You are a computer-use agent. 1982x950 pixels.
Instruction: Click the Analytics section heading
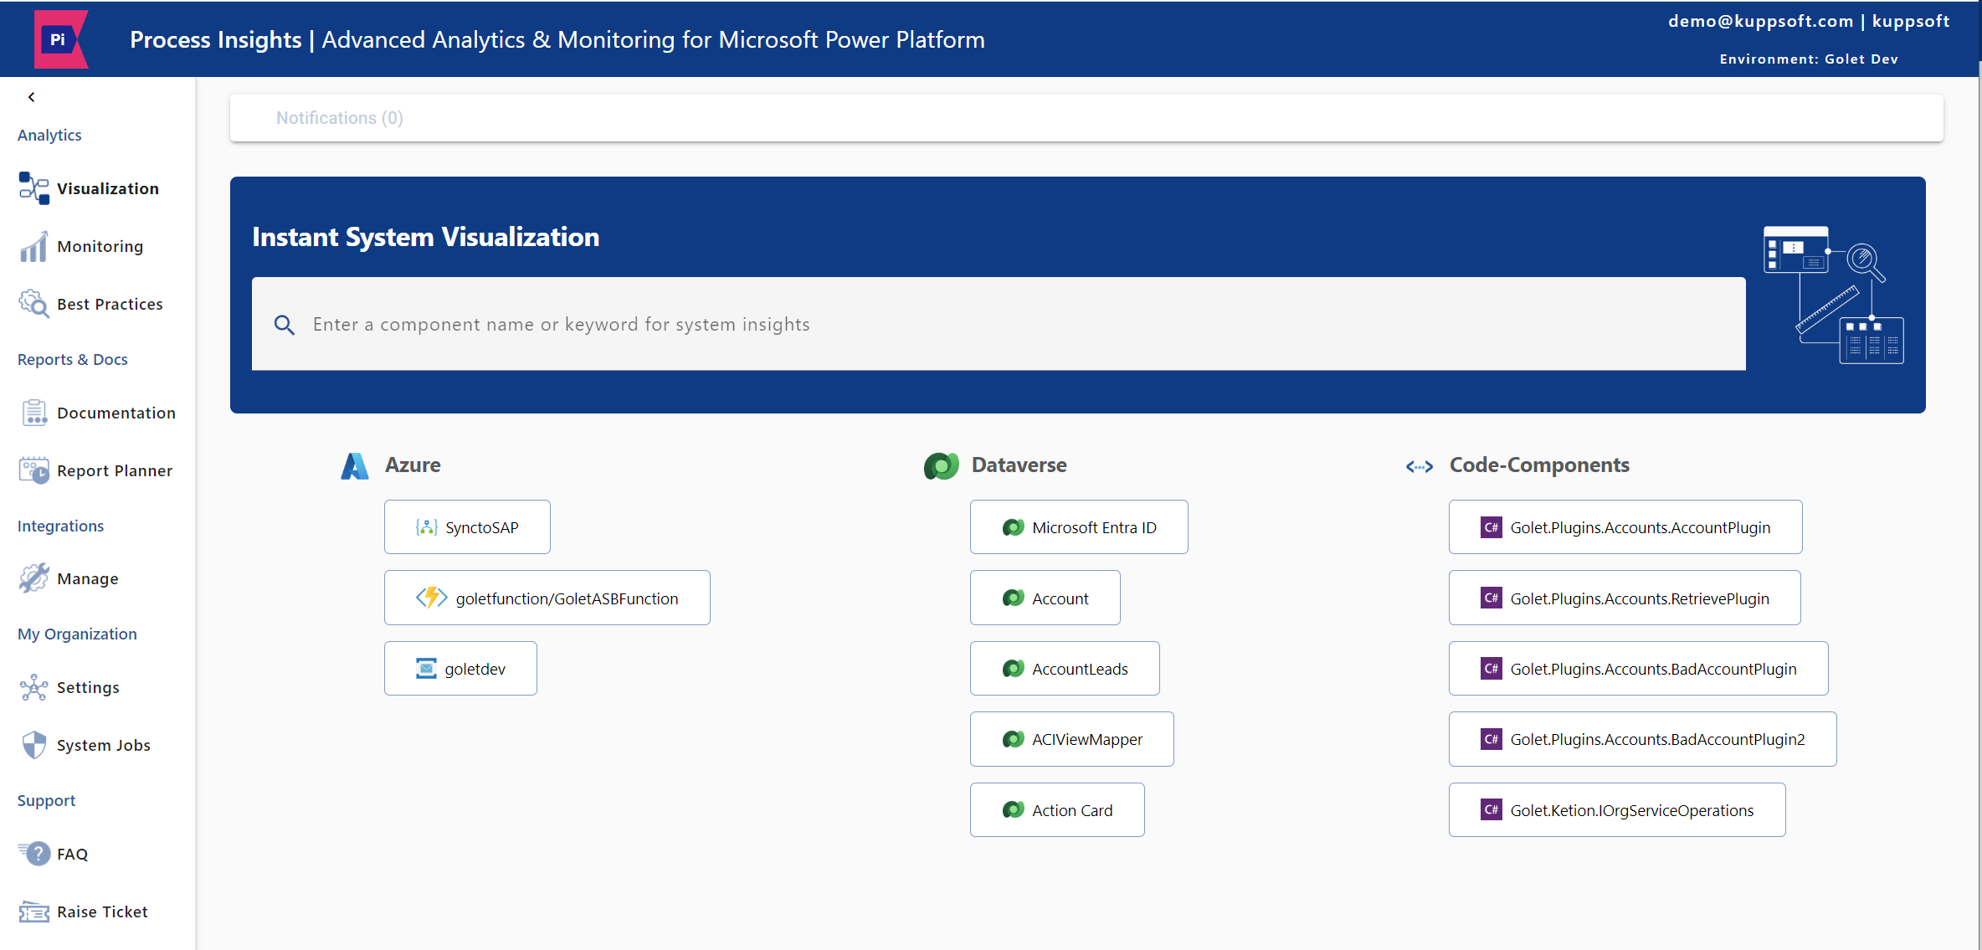[49, 135]
